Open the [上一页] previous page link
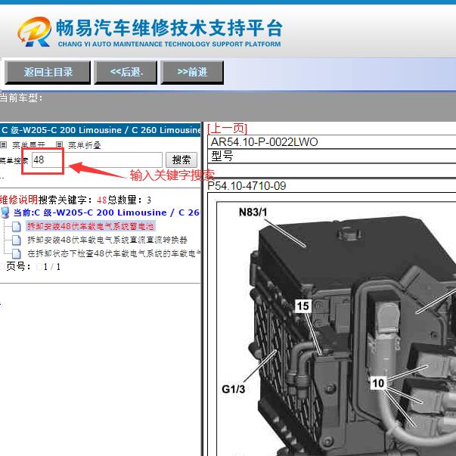This screenshot has width=456, height=456. click(227, 129)
